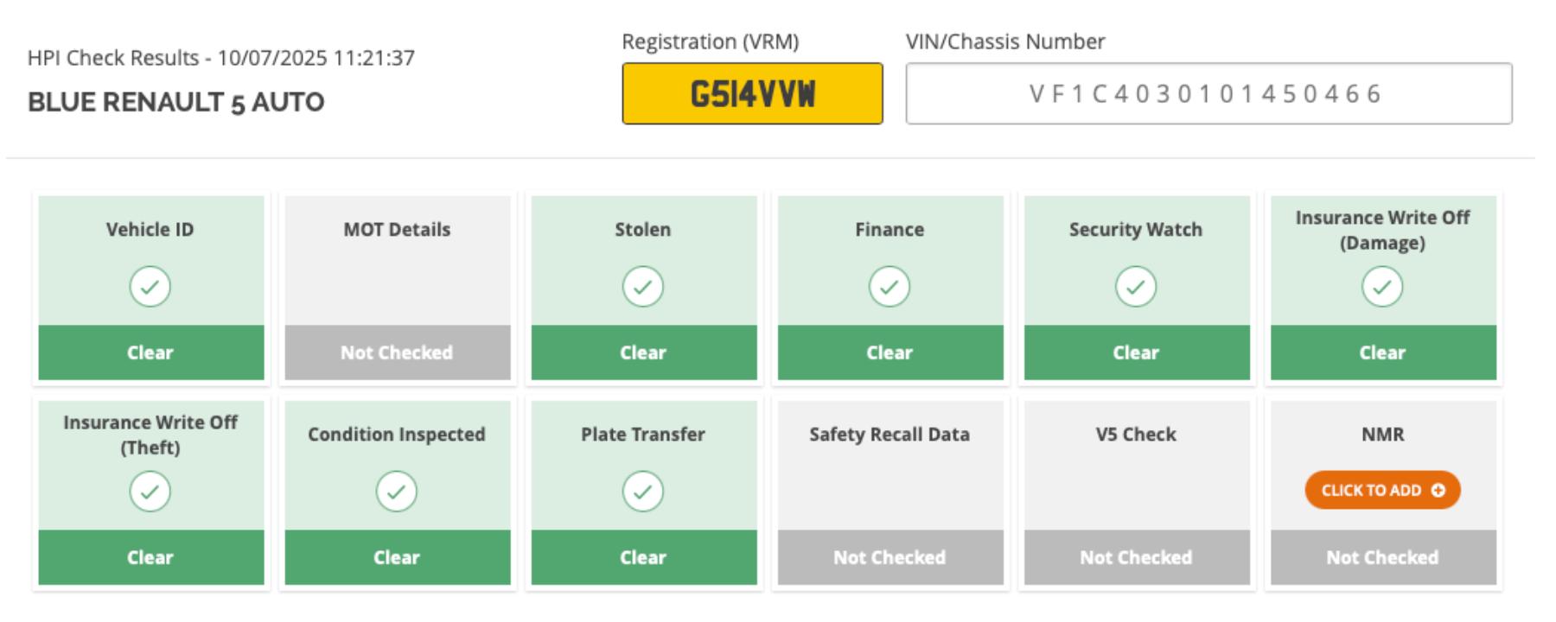Click Insurance Write Off (Theft) tick icon
This screenshot has width=1556, height=622.
[150, 492]
